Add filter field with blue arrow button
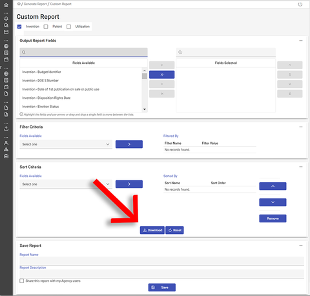Image resolution: width=310 pixels, height=296 pixels. click(x=129, y=144)
